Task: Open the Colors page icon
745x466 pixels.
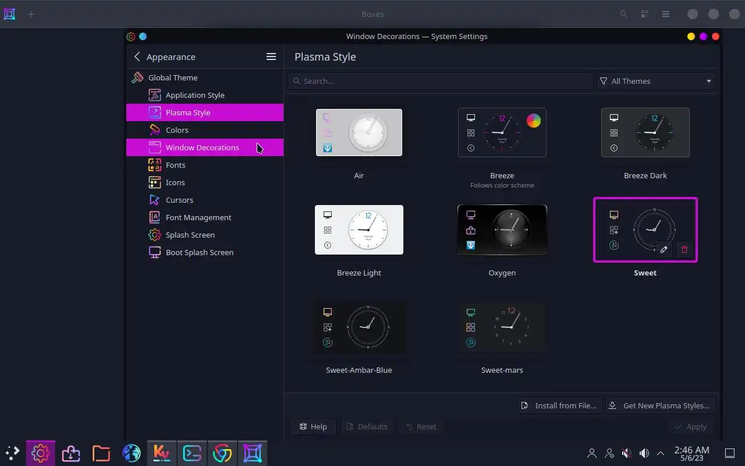Action: tap(154, 130)
